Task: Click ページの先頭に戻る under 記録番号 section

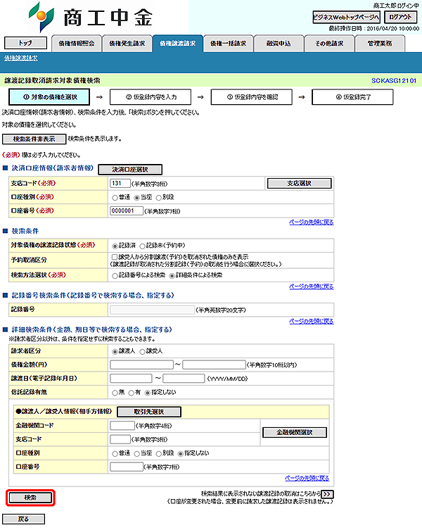Action: click(312, 321)
